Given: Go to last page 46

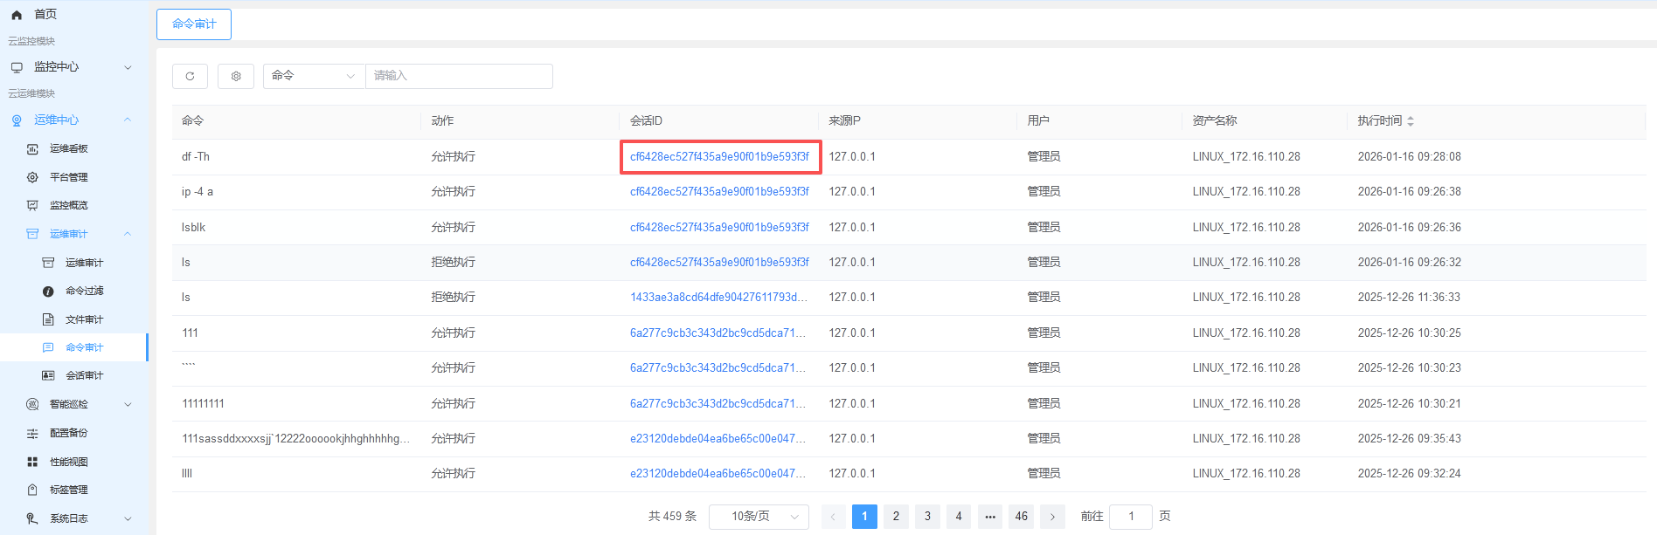Looking at the screenshot, I should [x=1022, y=517].
